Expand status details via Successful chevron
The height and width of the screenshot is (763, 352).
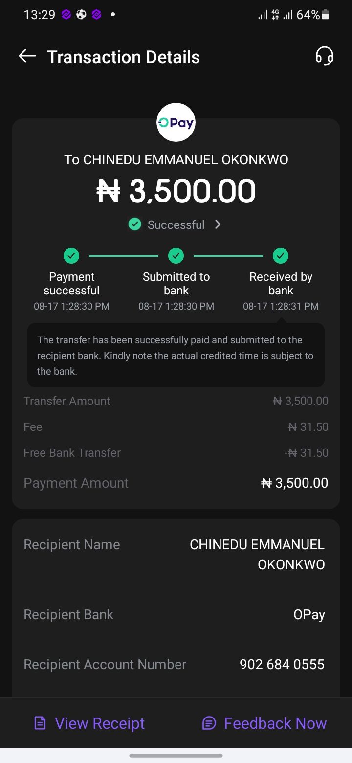[218, 224]
